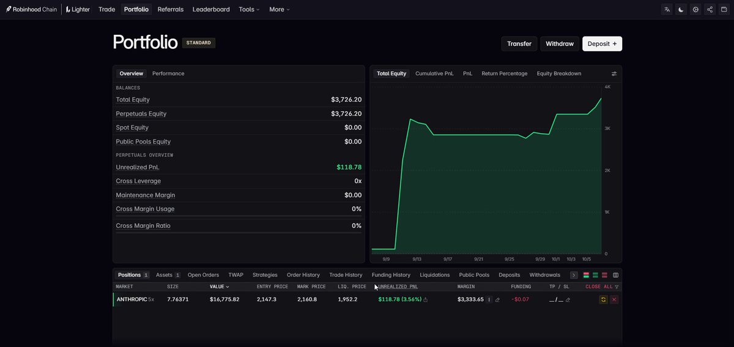Click Unrealized PnL $118.78 value in Overview

click(x=349, y=167)
